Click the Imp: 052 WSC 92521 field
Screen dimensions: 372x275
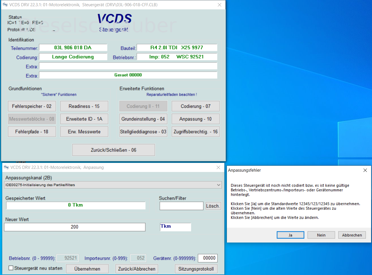(177, 57)
